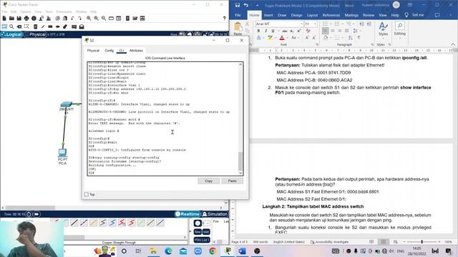Click Zoom Out magnifier in Packet Tracer
Viewport: 458px width, 257px height.
click(104, 19)
